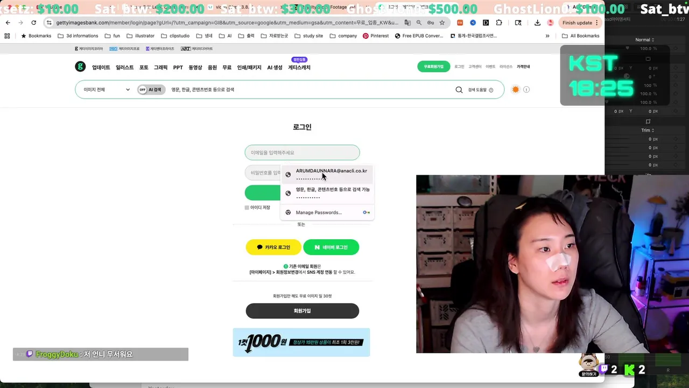
Task: Open the All Bookmarks folder
Action: pos(580,36)
